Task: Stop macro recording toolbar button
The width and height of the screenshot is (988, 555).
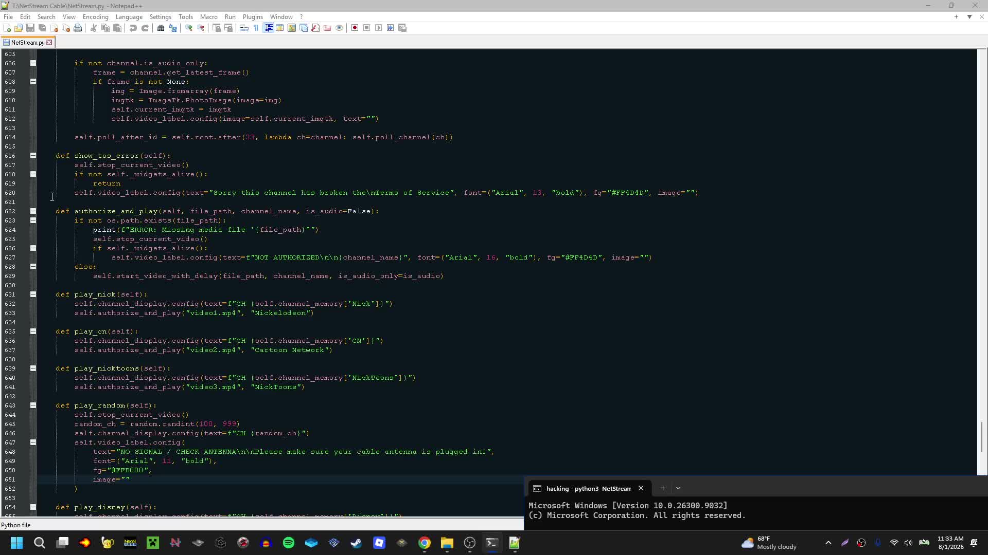Action: [367, 28]
